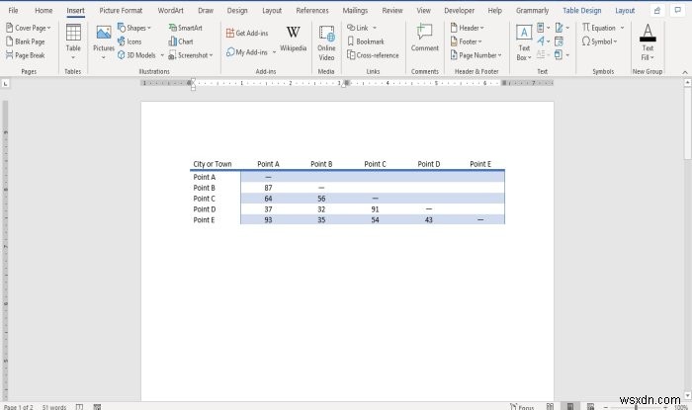692x410 pixels.
Task: Insert Pictures from the ribbon
Action: click(x=104, y=41)
